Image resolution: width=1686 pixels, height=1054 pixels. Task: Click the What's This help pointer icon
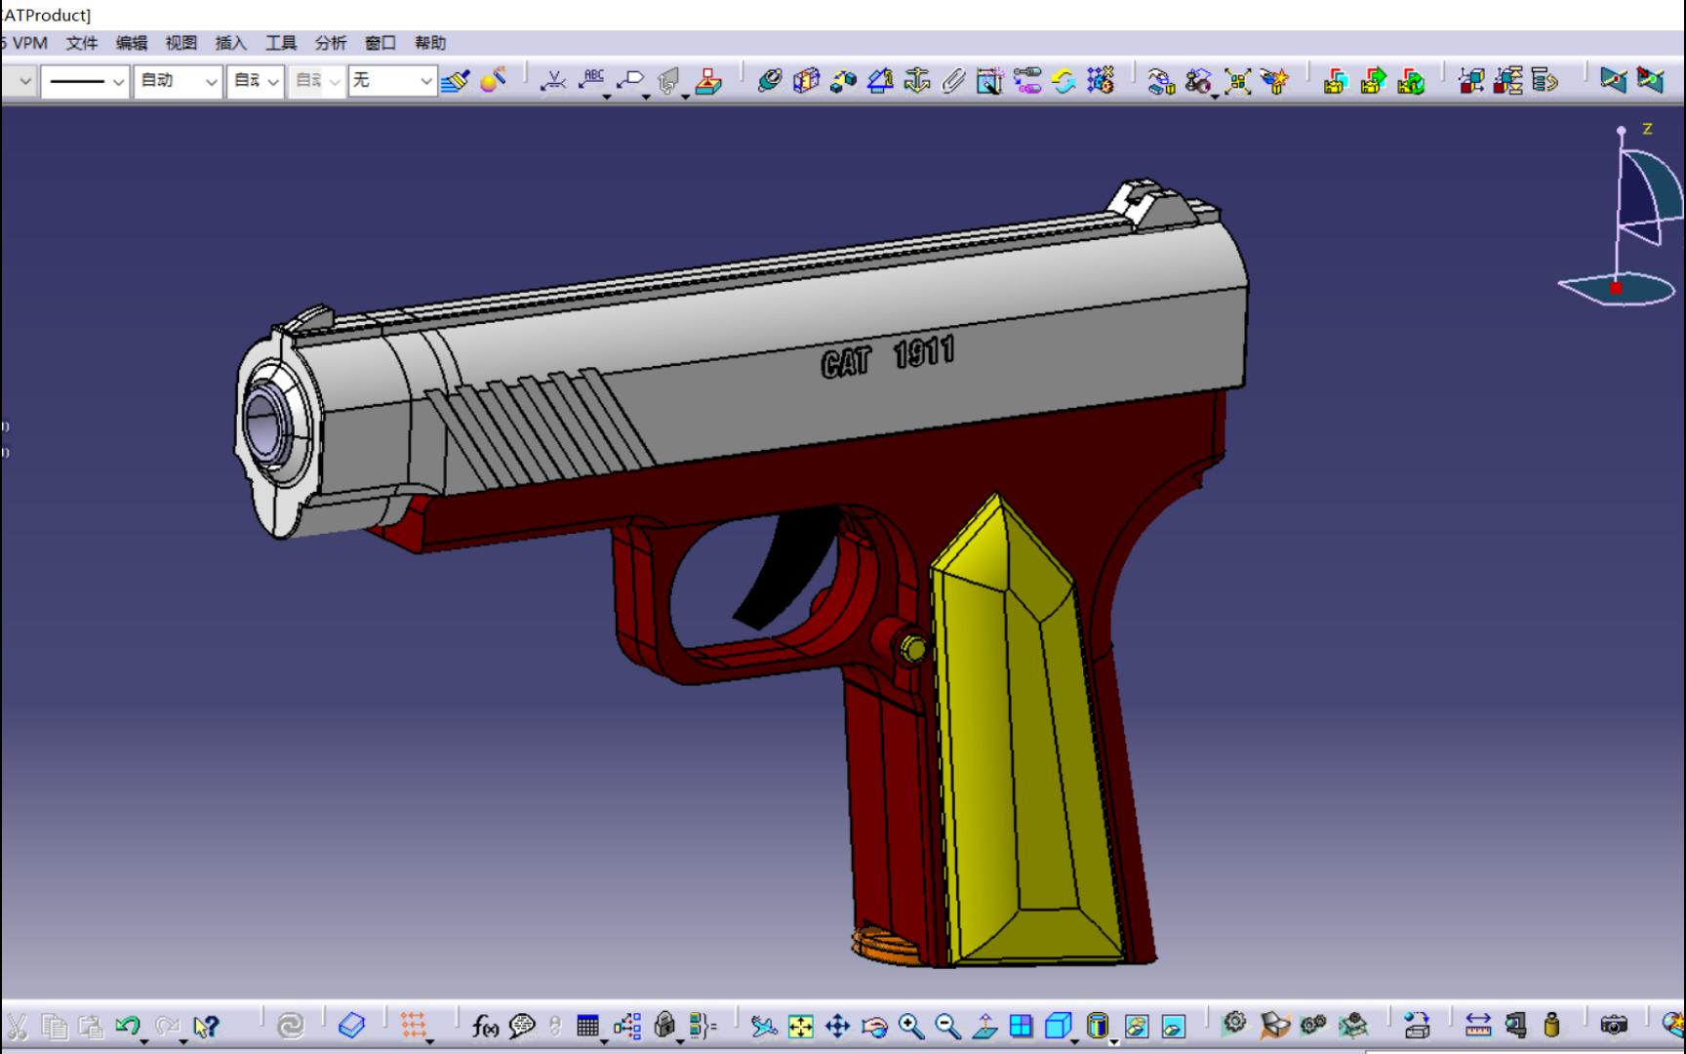click(205, 1026)
